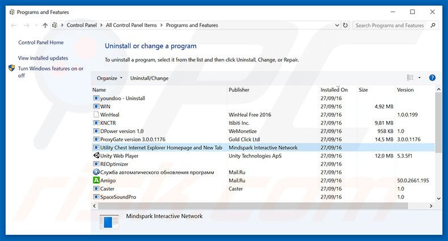Click the ProxyGate program icon
This screenshot has height=241, width=448.
point(96,139)
